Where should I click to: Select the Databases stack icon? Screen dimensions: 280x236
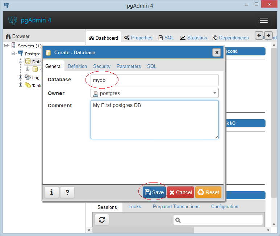click(28, 61)
